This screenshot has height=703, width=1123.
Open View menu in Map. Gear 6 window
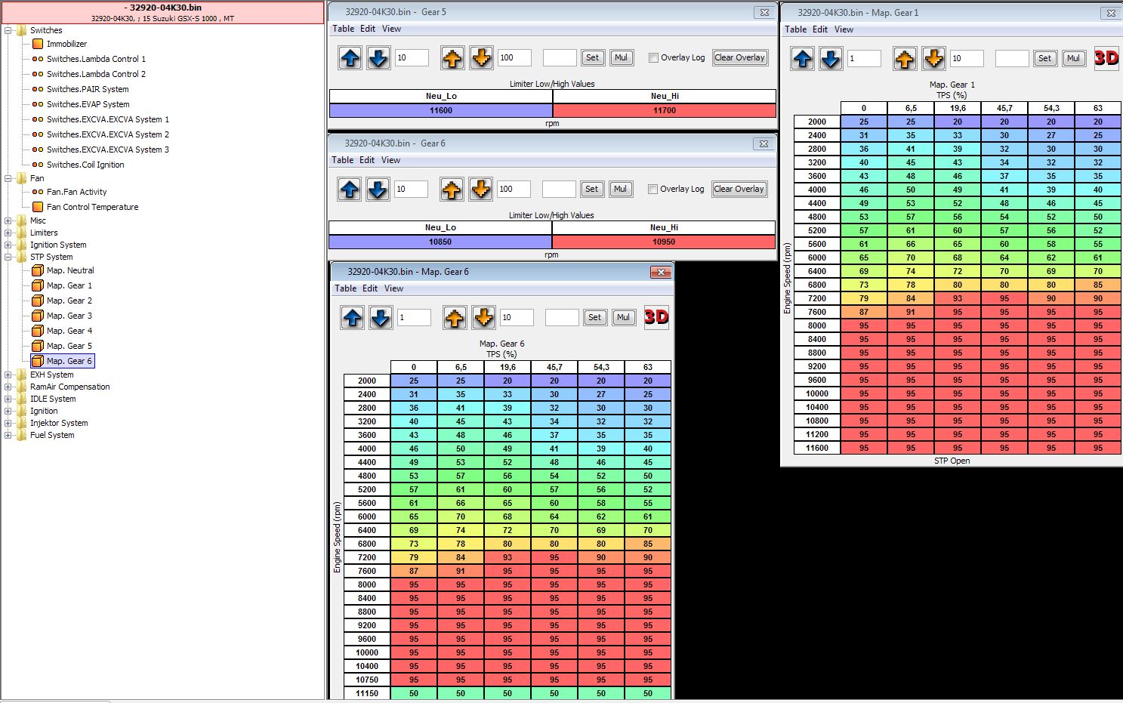(x=393, y=288)
